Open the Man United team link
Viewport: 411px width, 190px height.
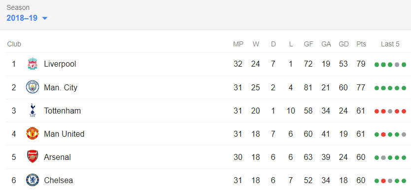[x=64, y=134]
